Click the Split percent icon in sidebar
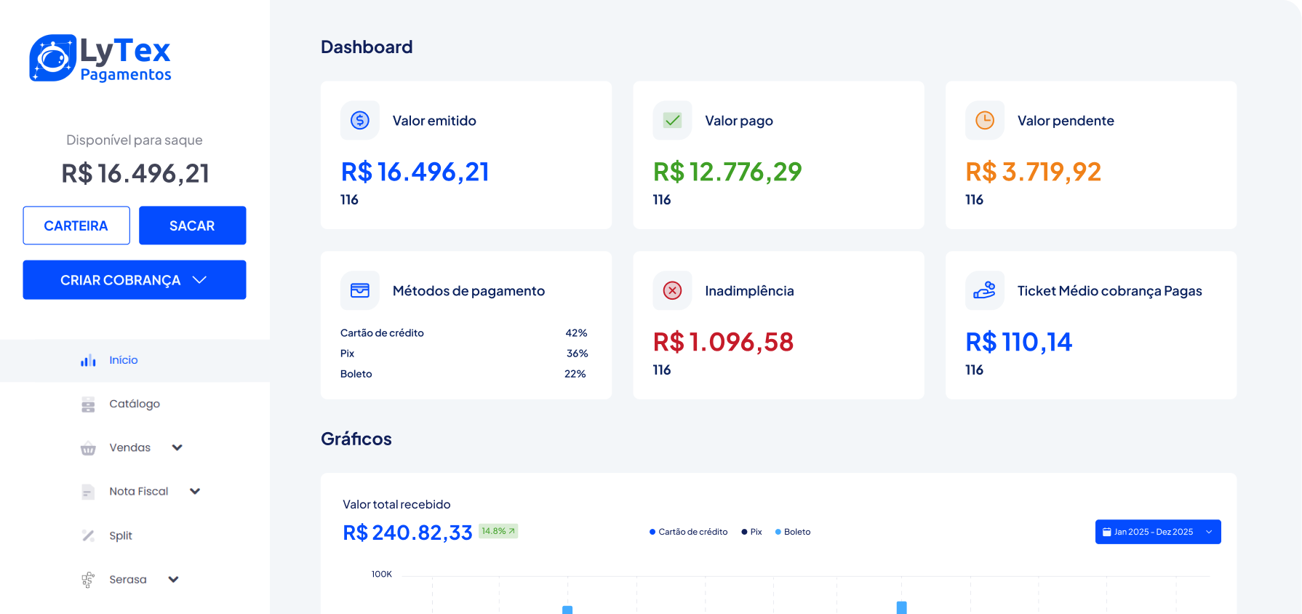Viewport: 1302px width, 614px height. click(x=88, y=535)
